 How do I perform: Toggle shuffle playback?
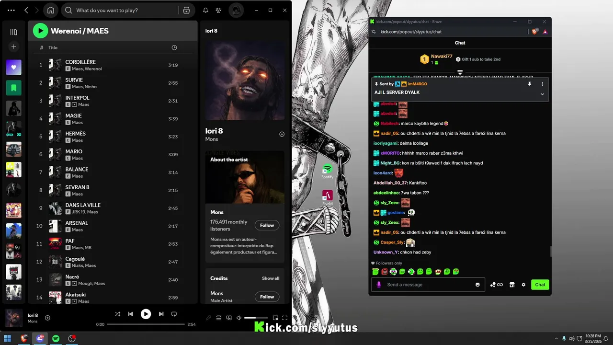[117, 314]
